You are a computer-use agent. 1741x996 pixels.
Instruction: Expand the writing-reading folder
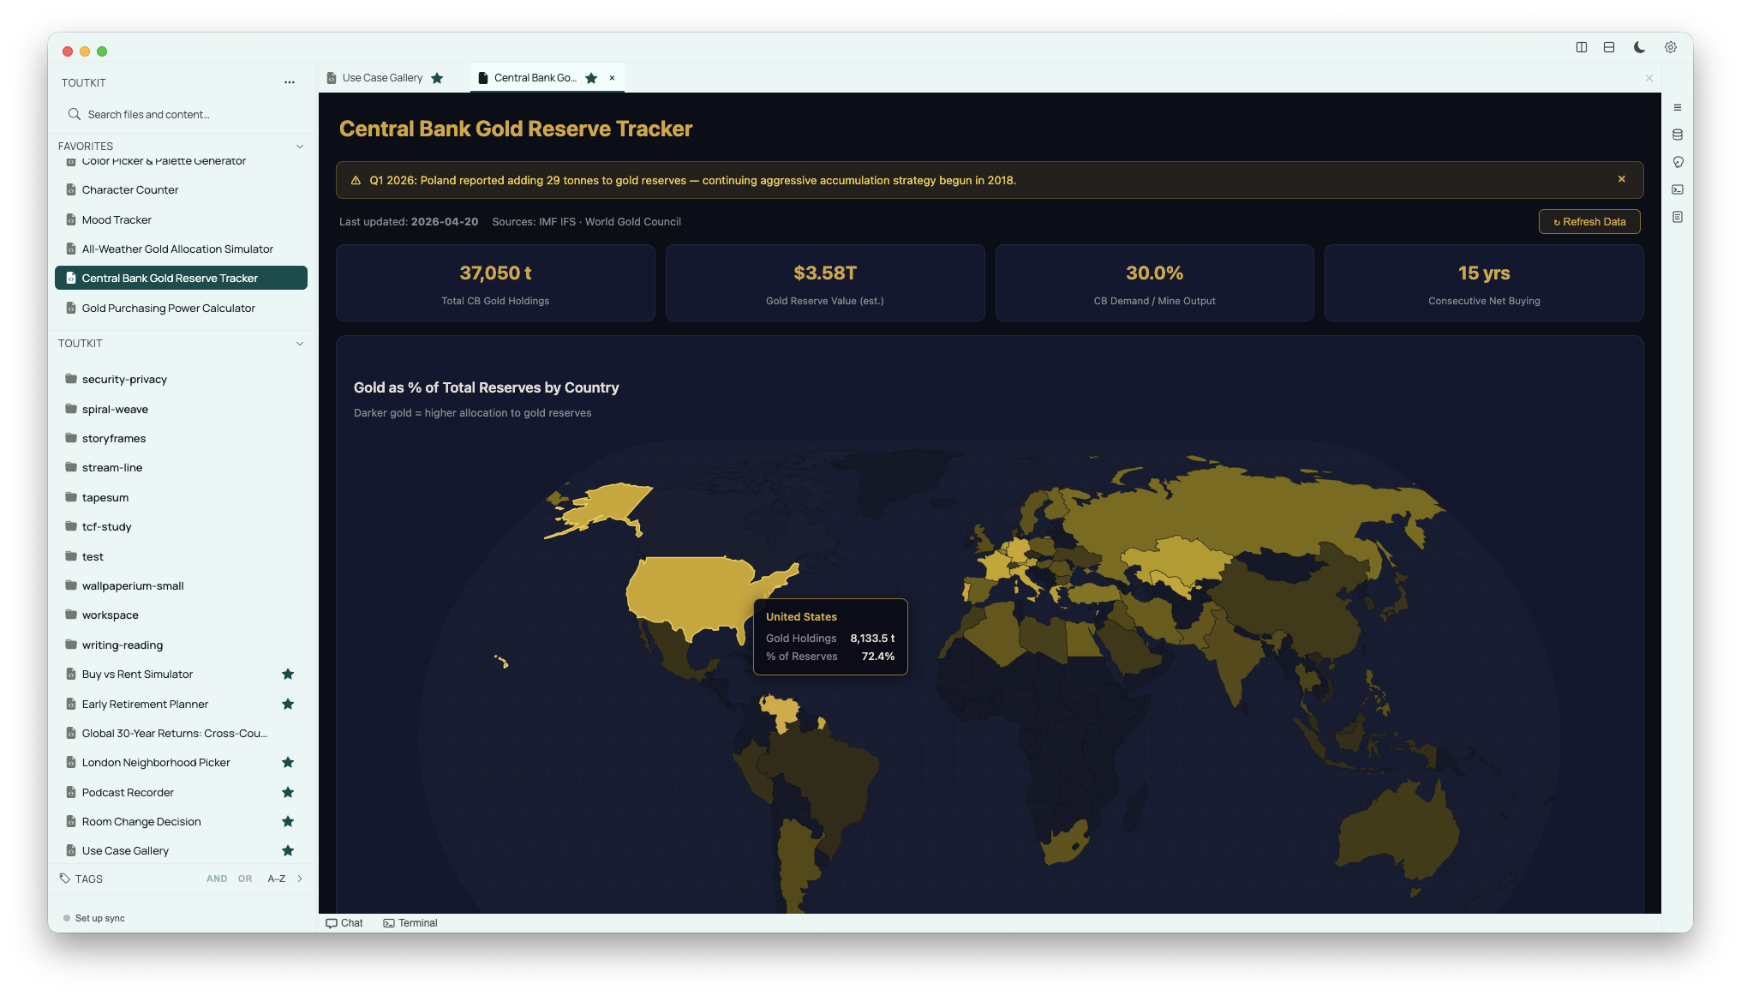181,645
